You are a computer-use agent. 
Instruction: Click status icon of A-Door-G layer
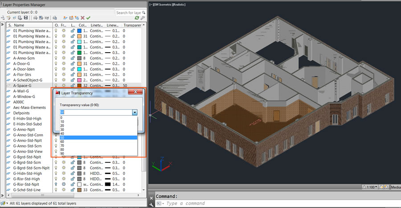9,63
